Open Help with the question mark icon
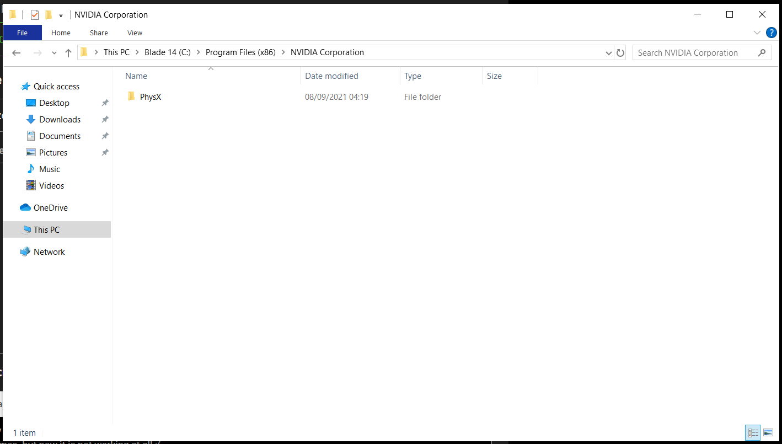 coord(772,33)
